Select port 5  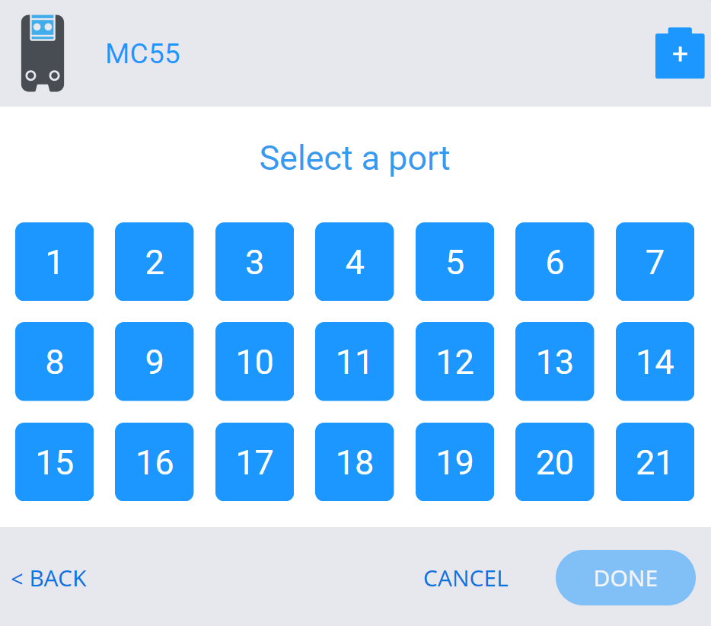pyautogui.click(x=454, y=261)
